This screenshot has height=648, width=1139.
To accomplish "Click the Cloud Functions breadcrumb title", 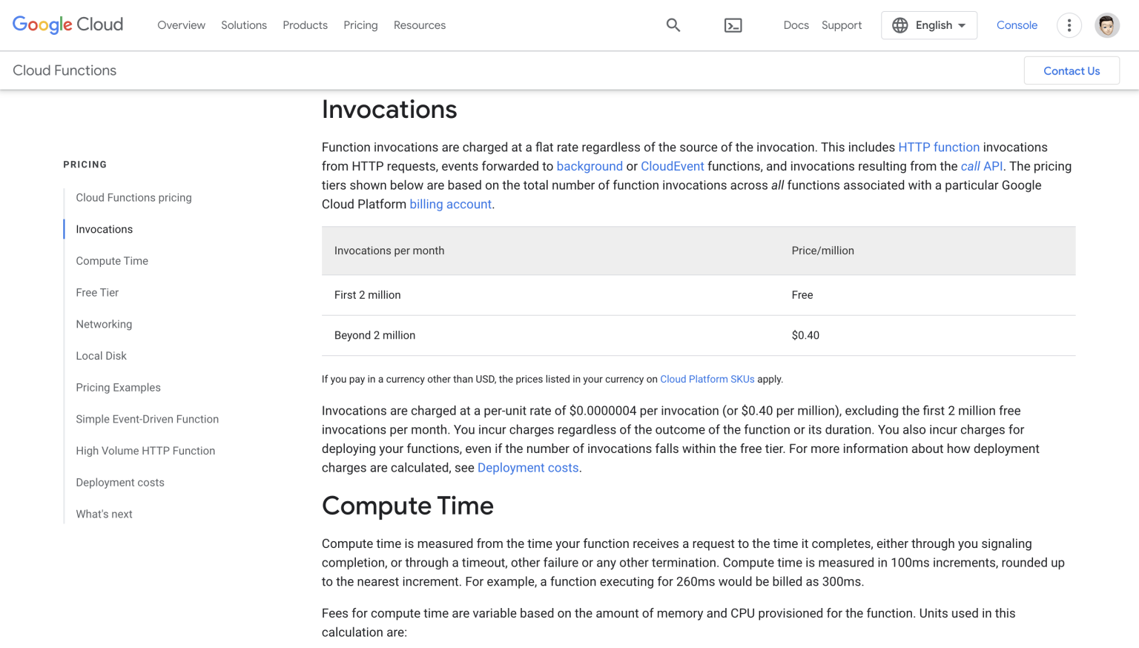I will coord(64,70).
